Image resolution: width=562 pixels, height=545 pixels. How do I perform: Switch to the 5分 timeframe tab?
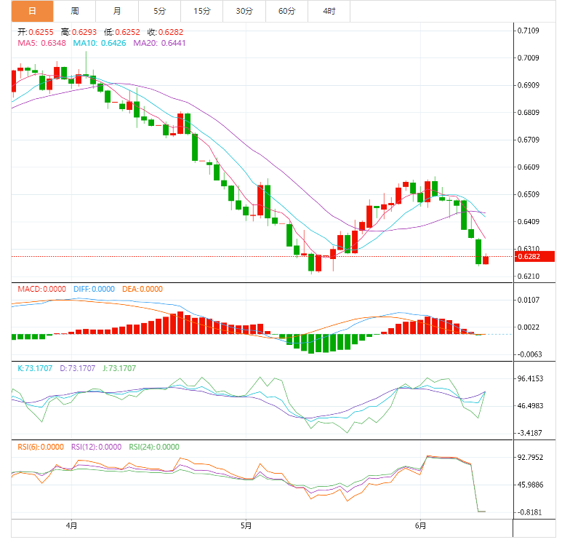point(159,11)
